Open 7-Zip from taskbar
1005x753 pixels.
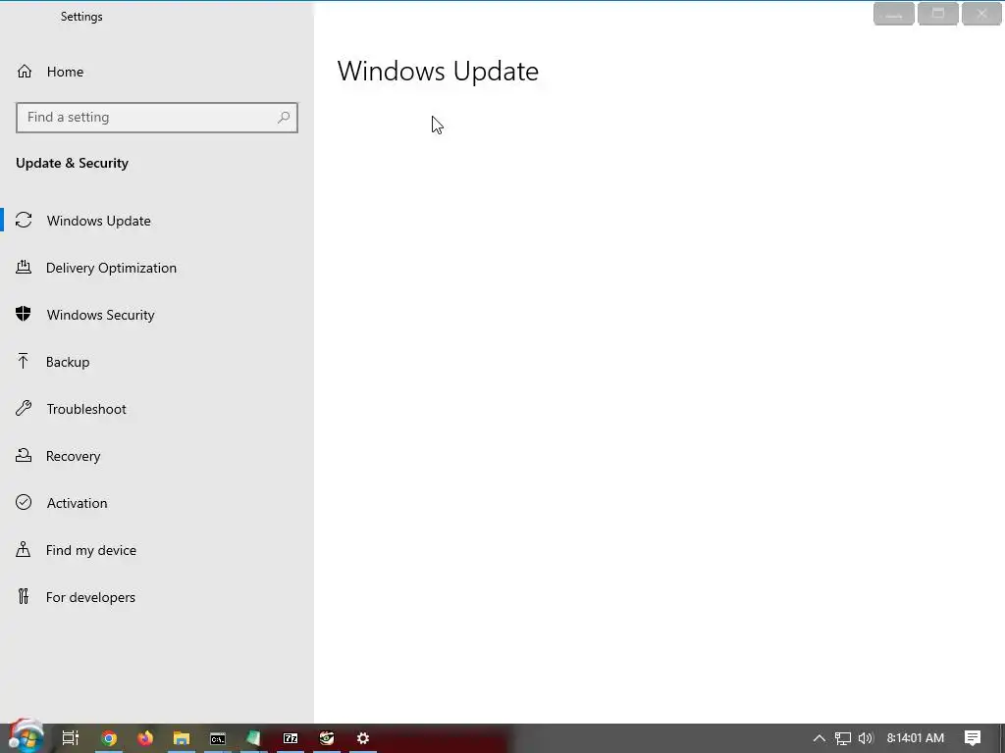(291, 738)
